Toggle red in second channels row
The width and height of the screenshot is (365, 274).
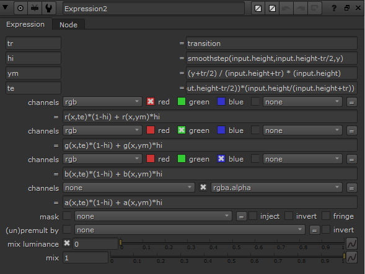coord(151,130)
